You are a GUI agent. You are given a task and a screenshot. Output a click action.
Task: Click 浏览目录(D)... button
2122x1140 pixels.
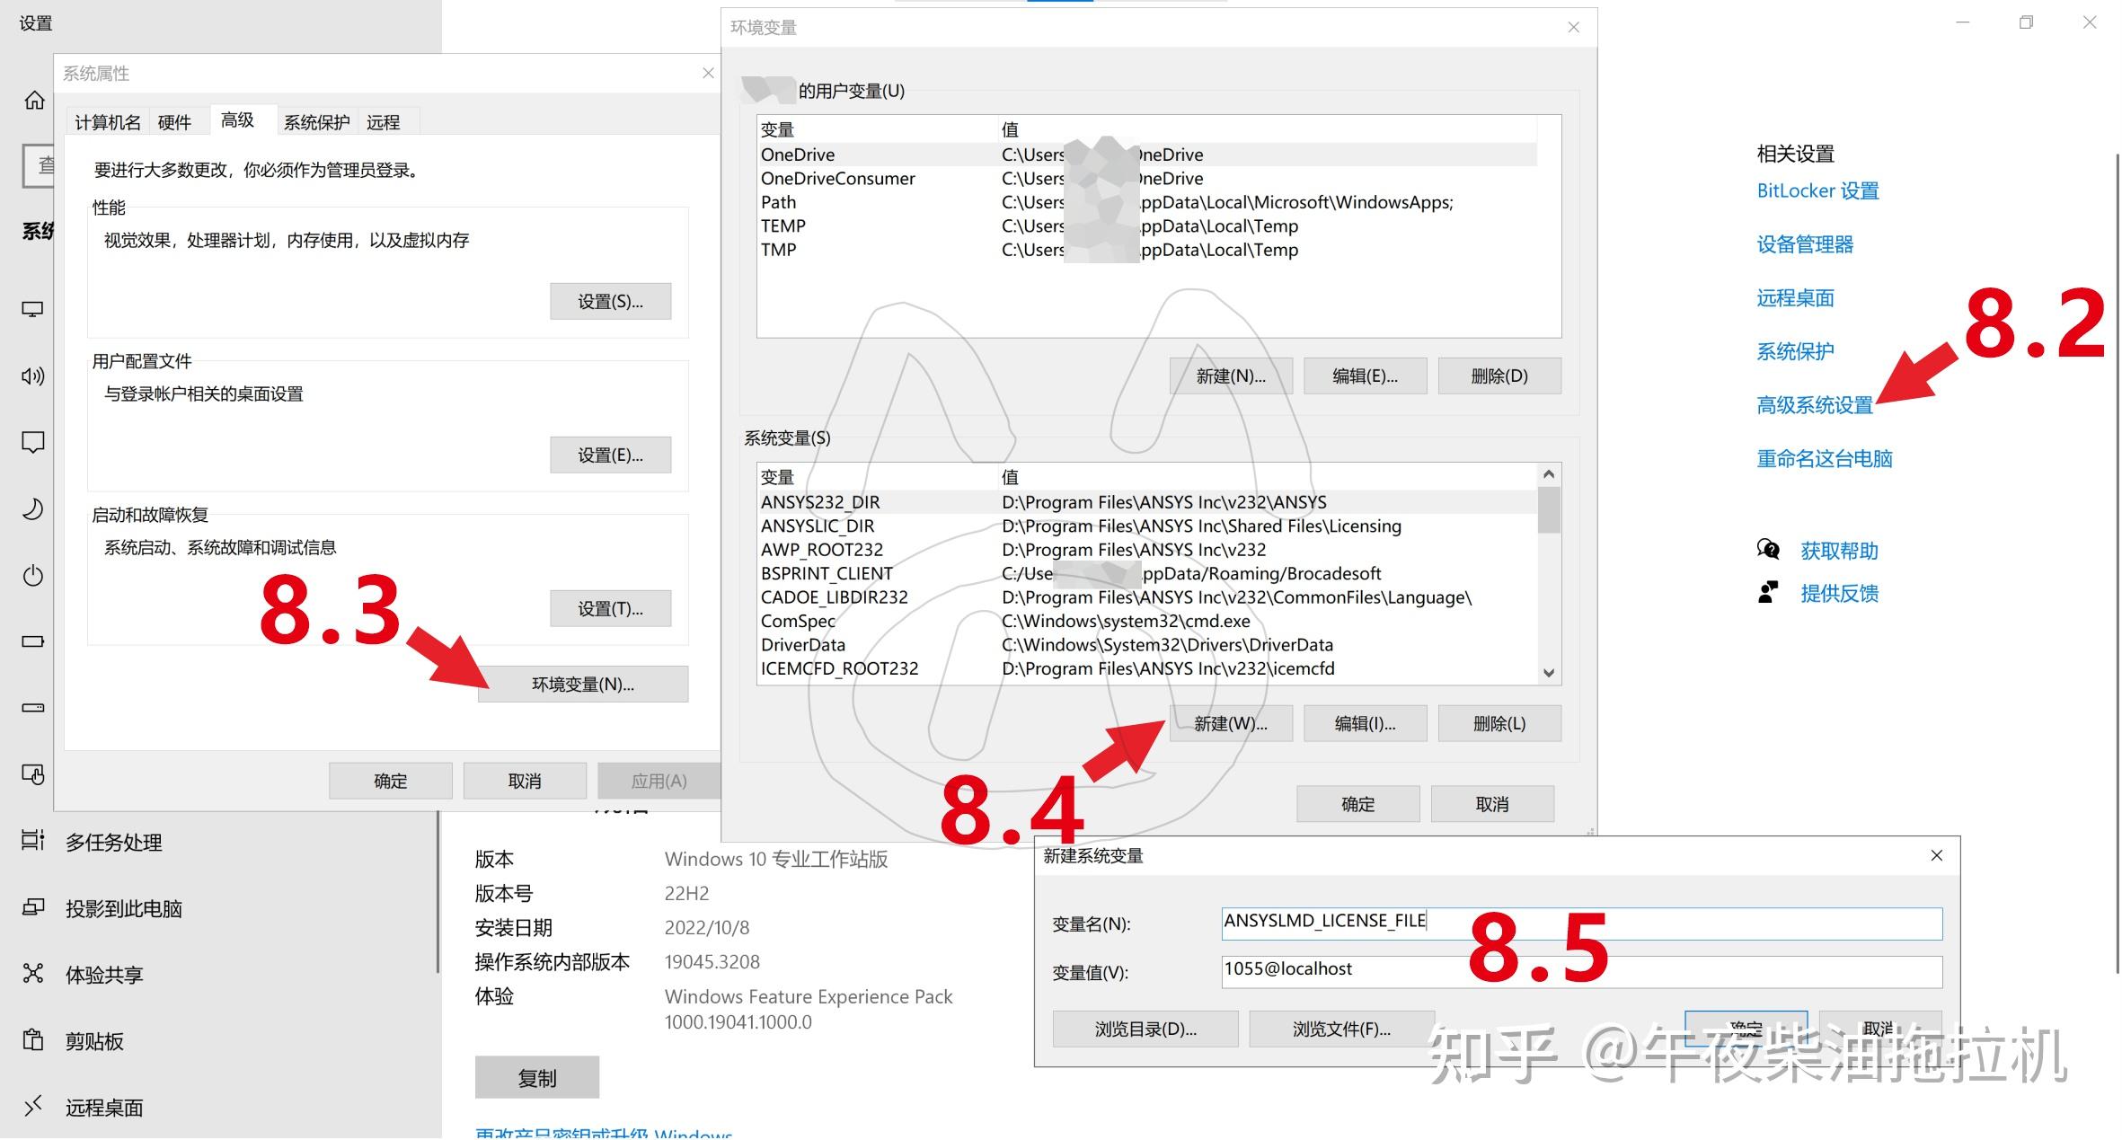(1145, 1030)
